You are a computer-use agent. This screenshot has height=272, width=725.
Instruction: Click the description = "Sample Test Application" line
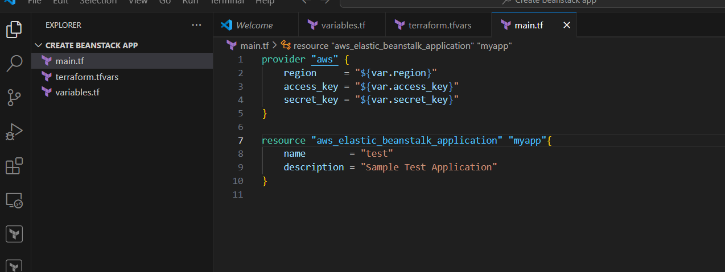[390, 167]
